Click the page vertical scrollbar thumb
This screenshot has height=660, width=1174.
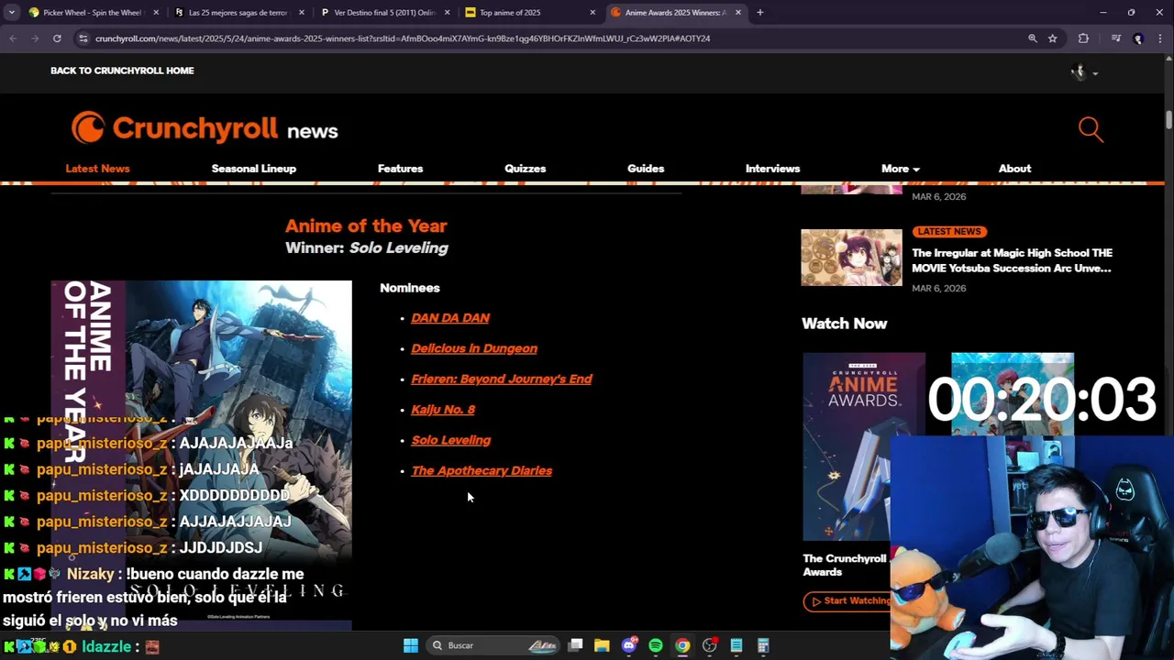1168,120
